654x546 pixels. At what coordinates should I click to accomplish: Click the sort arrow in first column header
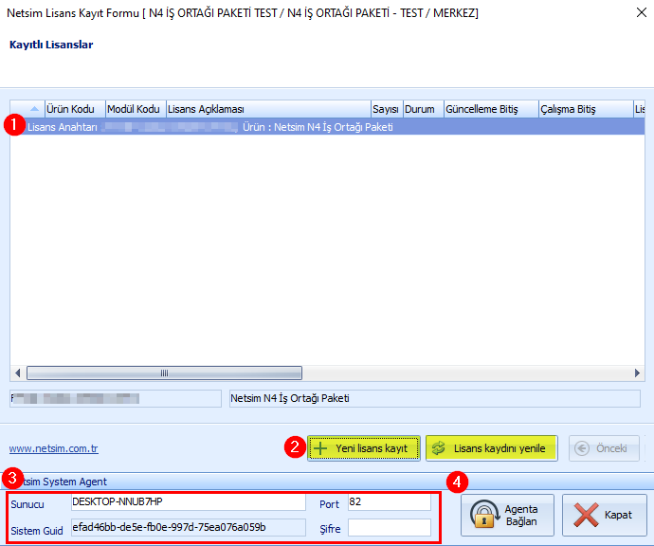[35, 109]
